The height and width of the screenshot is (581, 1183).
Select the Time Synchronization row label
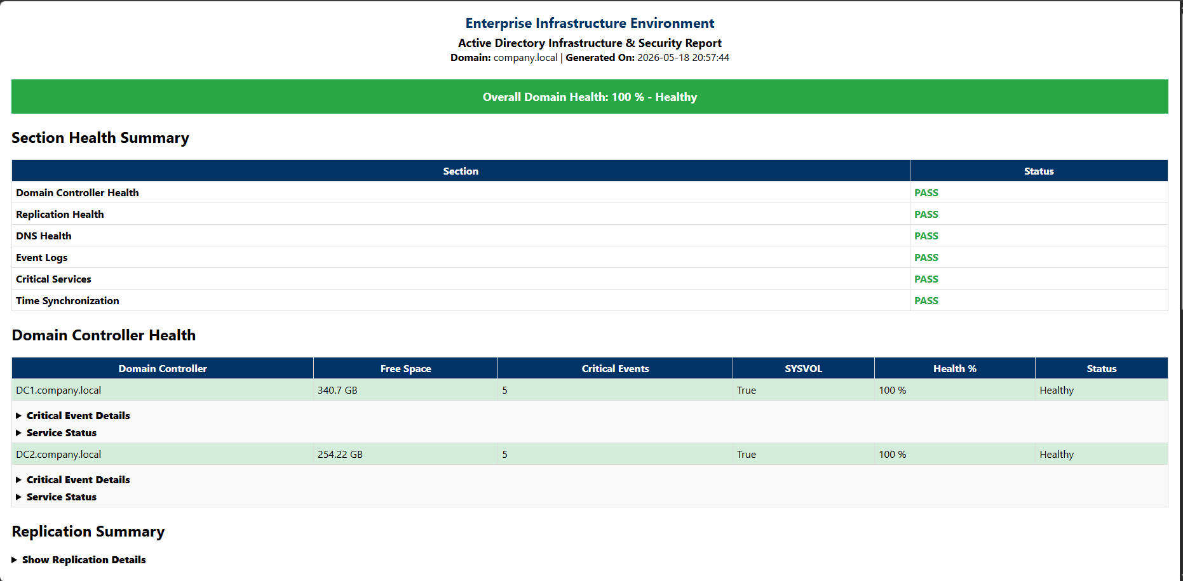click(x=67, y=300)
